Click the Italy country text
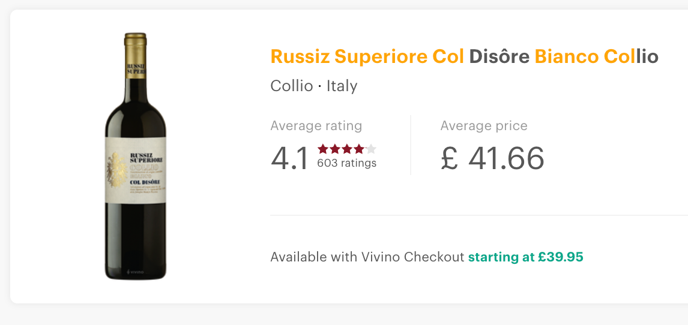This screenshot has width=688, height=325. pos(342,86)
